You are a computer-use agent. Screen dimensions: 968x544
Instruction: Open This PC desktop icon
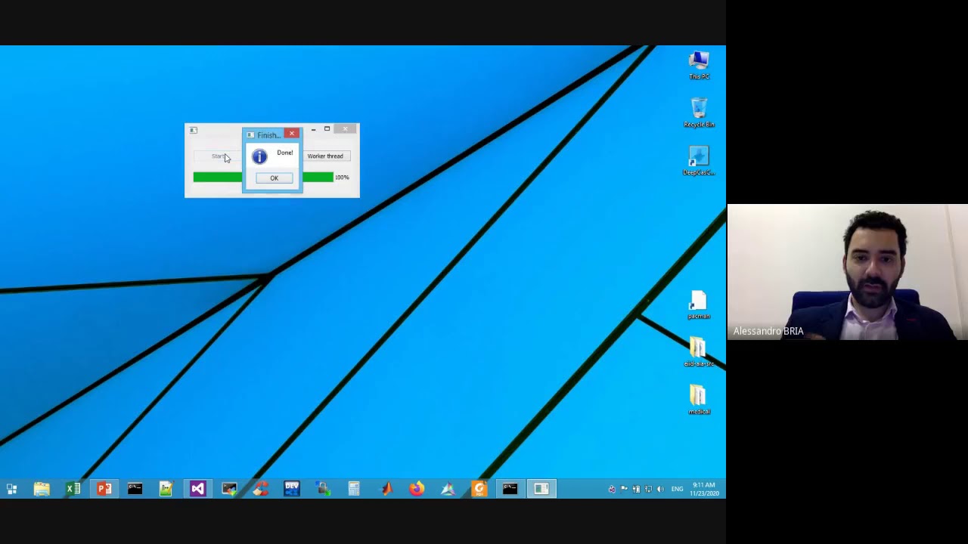point(699,65)
